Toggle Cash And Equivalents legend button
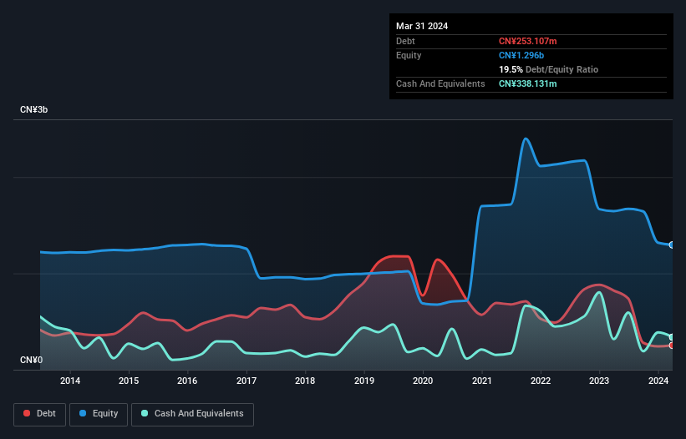Screen dimensions: 686x439 192,414
